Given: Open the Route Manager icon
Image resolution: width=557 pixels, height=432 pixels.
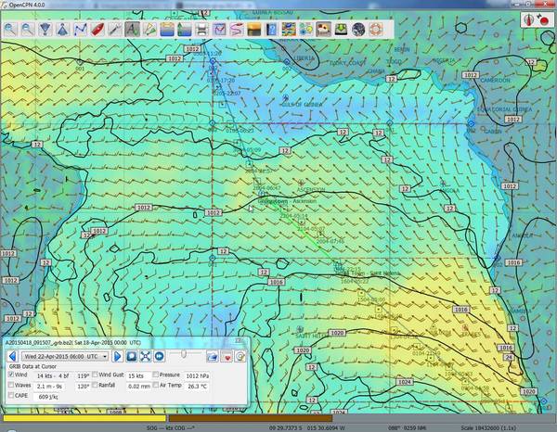Looking at the screenshot, I should (219, 29).
